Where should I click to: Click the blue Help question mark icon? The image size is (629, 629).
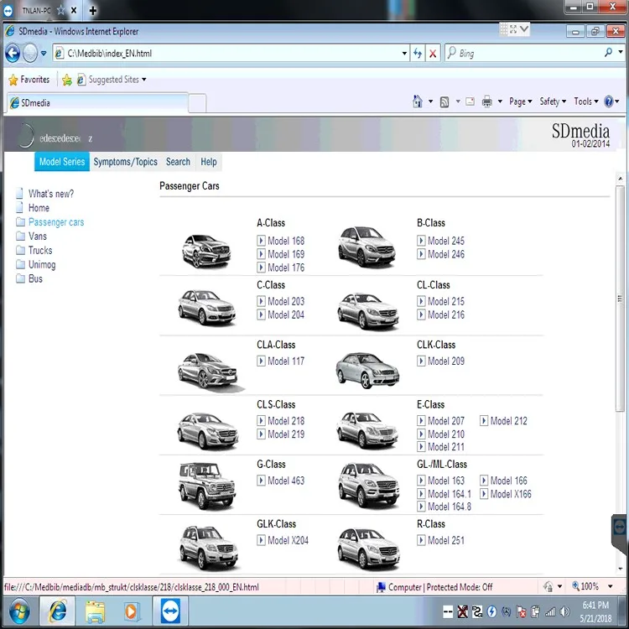tap(609, 101)
